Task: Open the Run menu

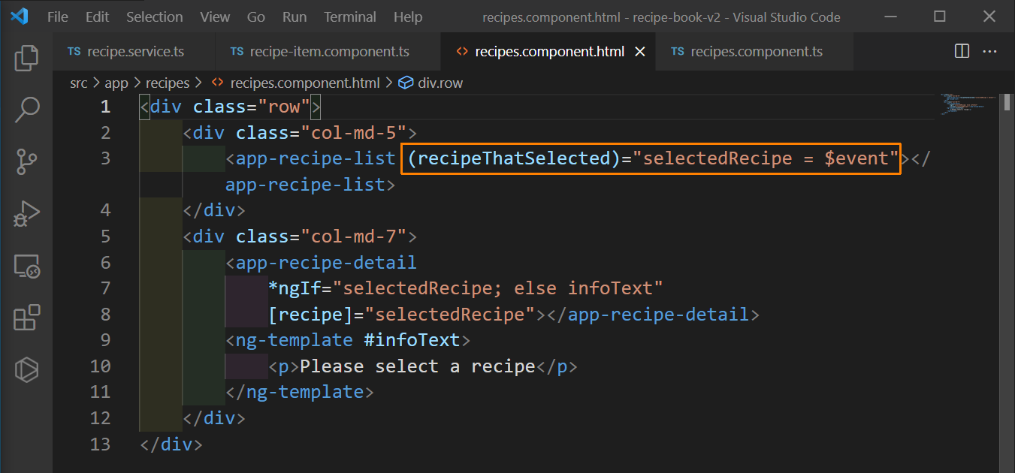Action: pos(295,17)
